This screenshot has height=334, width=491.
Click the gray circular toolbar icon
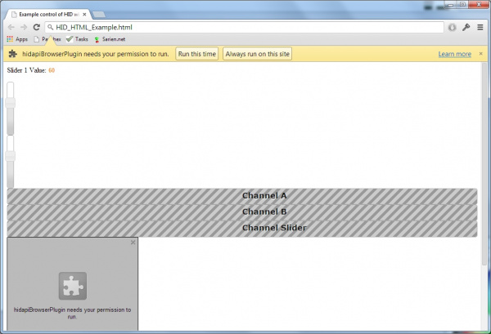pos(452,27)
